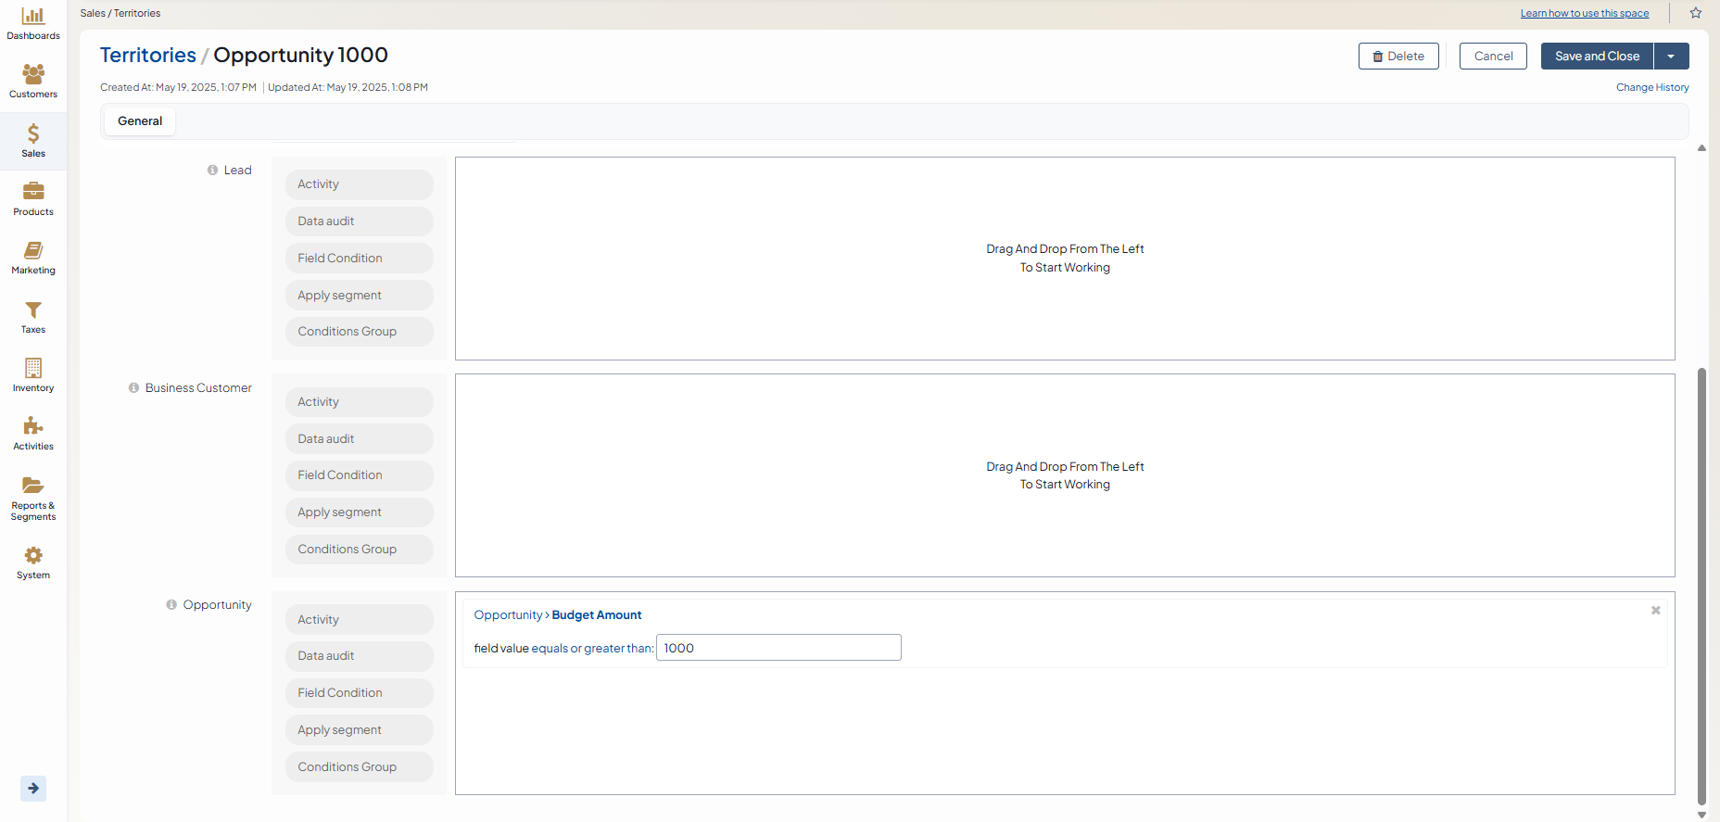Click the budget amount value field
The width and height of the screenshot is (1720, 822).
tap(778, 648)
